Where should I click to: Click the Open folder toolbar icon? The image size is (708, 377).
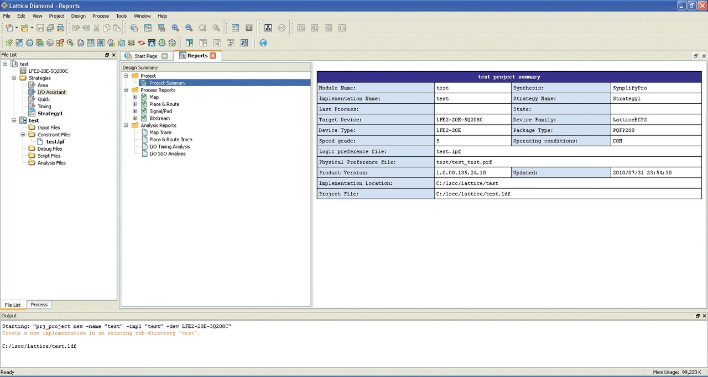tap(24, 28)
